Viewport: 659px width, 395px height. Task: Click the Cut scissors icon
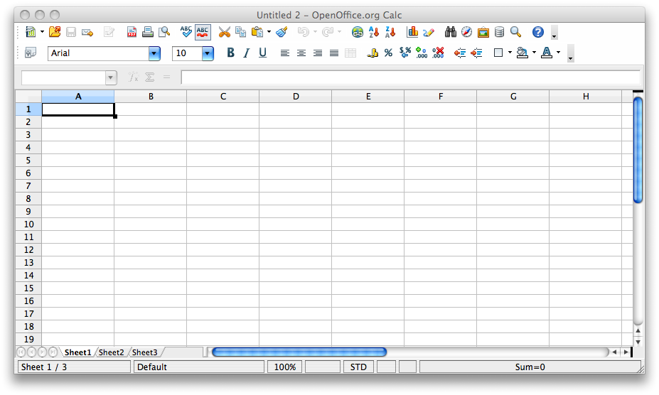tap(224, 32)
